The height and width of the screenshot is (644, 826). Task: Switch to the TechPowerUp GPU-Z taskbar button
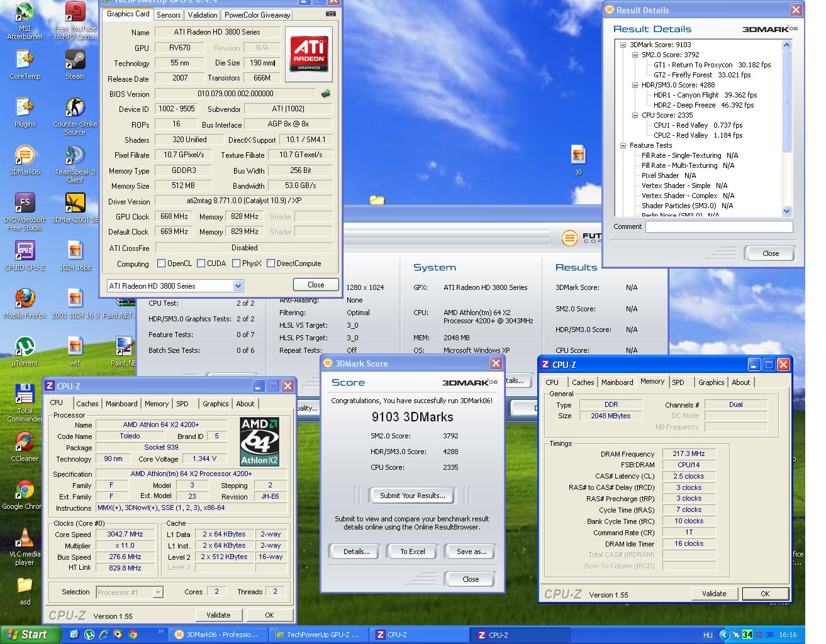point(318,635)
